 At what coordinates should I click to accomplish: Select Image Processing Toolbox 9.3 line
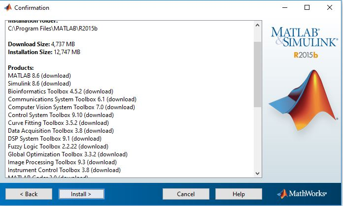(63, 162)
